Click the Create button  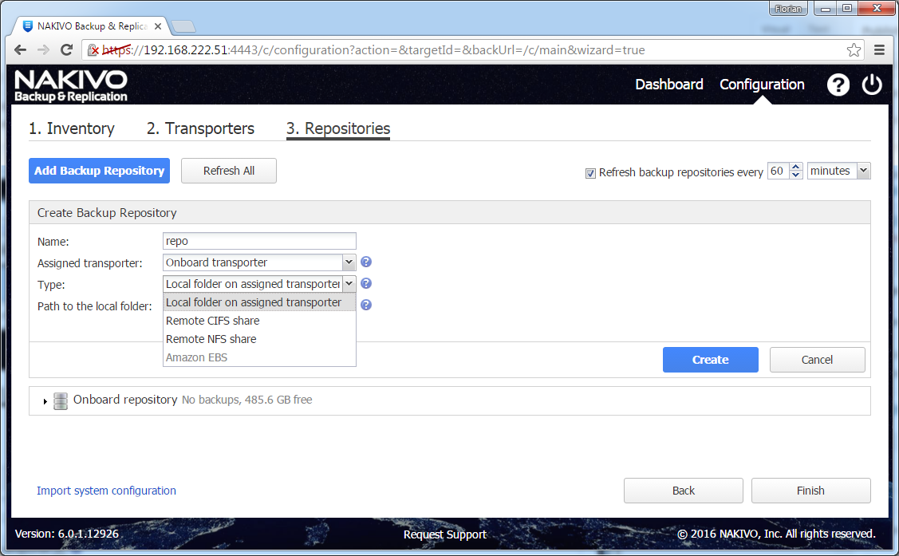click(711, 360)
